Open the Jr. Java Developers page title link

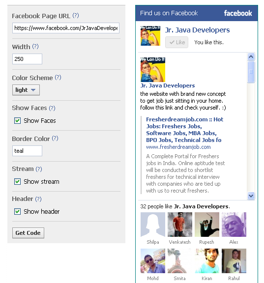pos(197,30)
